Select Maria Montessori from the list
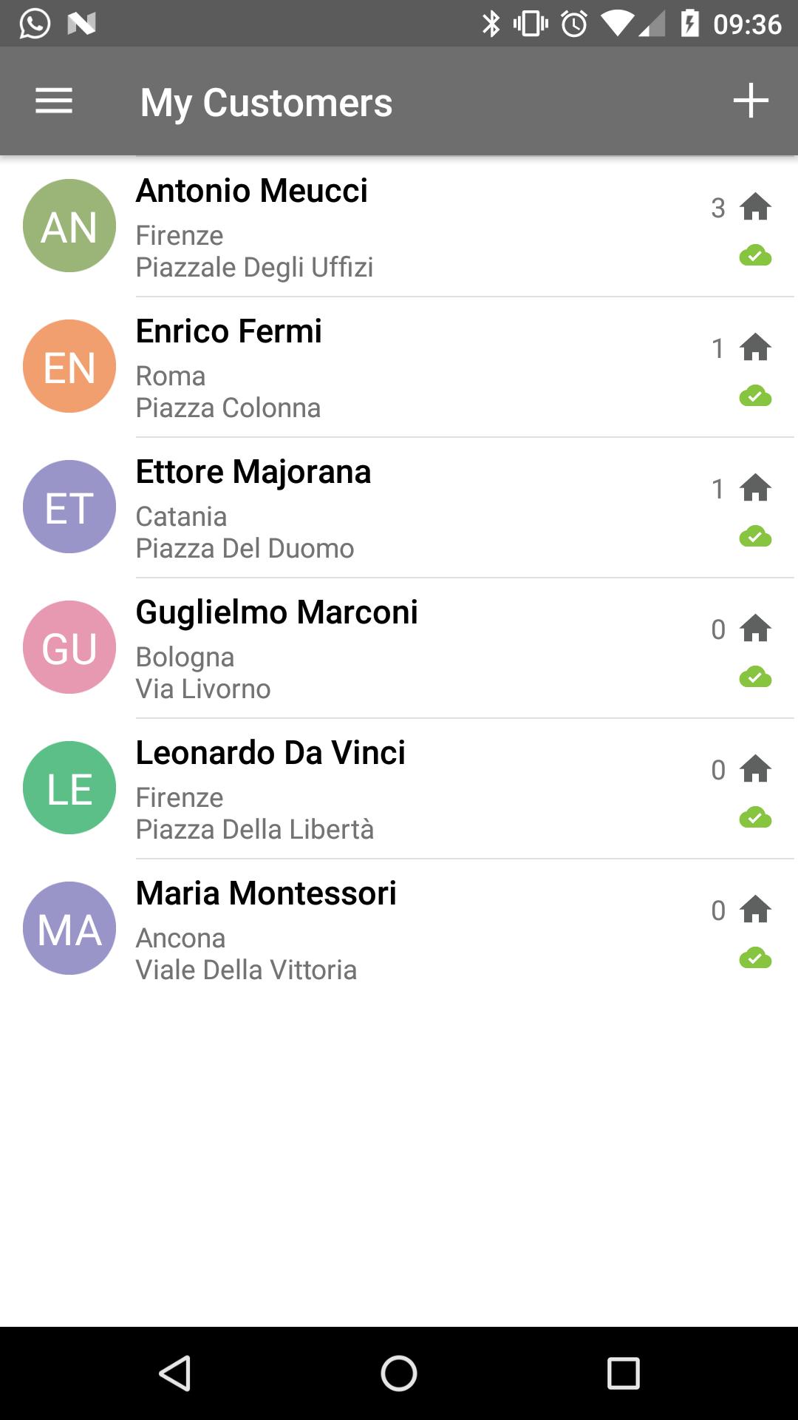The height and width of the screenshot is (1420, 798). tap(399, 929)
